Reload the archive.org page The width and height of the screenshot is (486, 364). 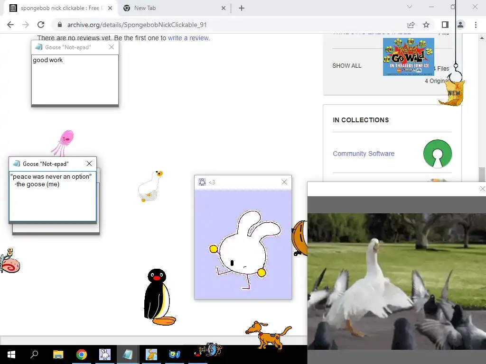click(x=41, y=25)
